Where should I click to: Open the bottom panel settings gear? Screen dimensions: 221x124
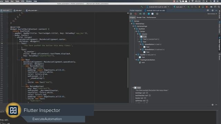point(213,105)
